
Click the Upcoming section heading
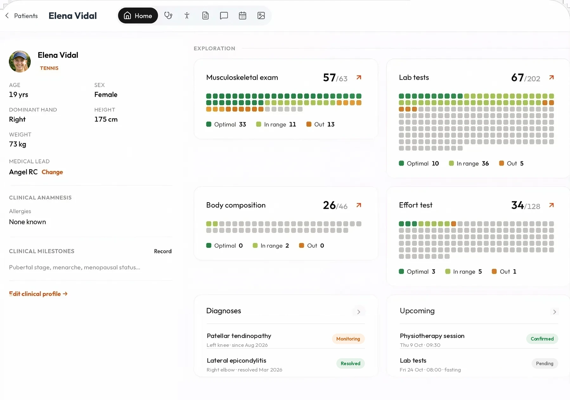click(x=417, y=311)
